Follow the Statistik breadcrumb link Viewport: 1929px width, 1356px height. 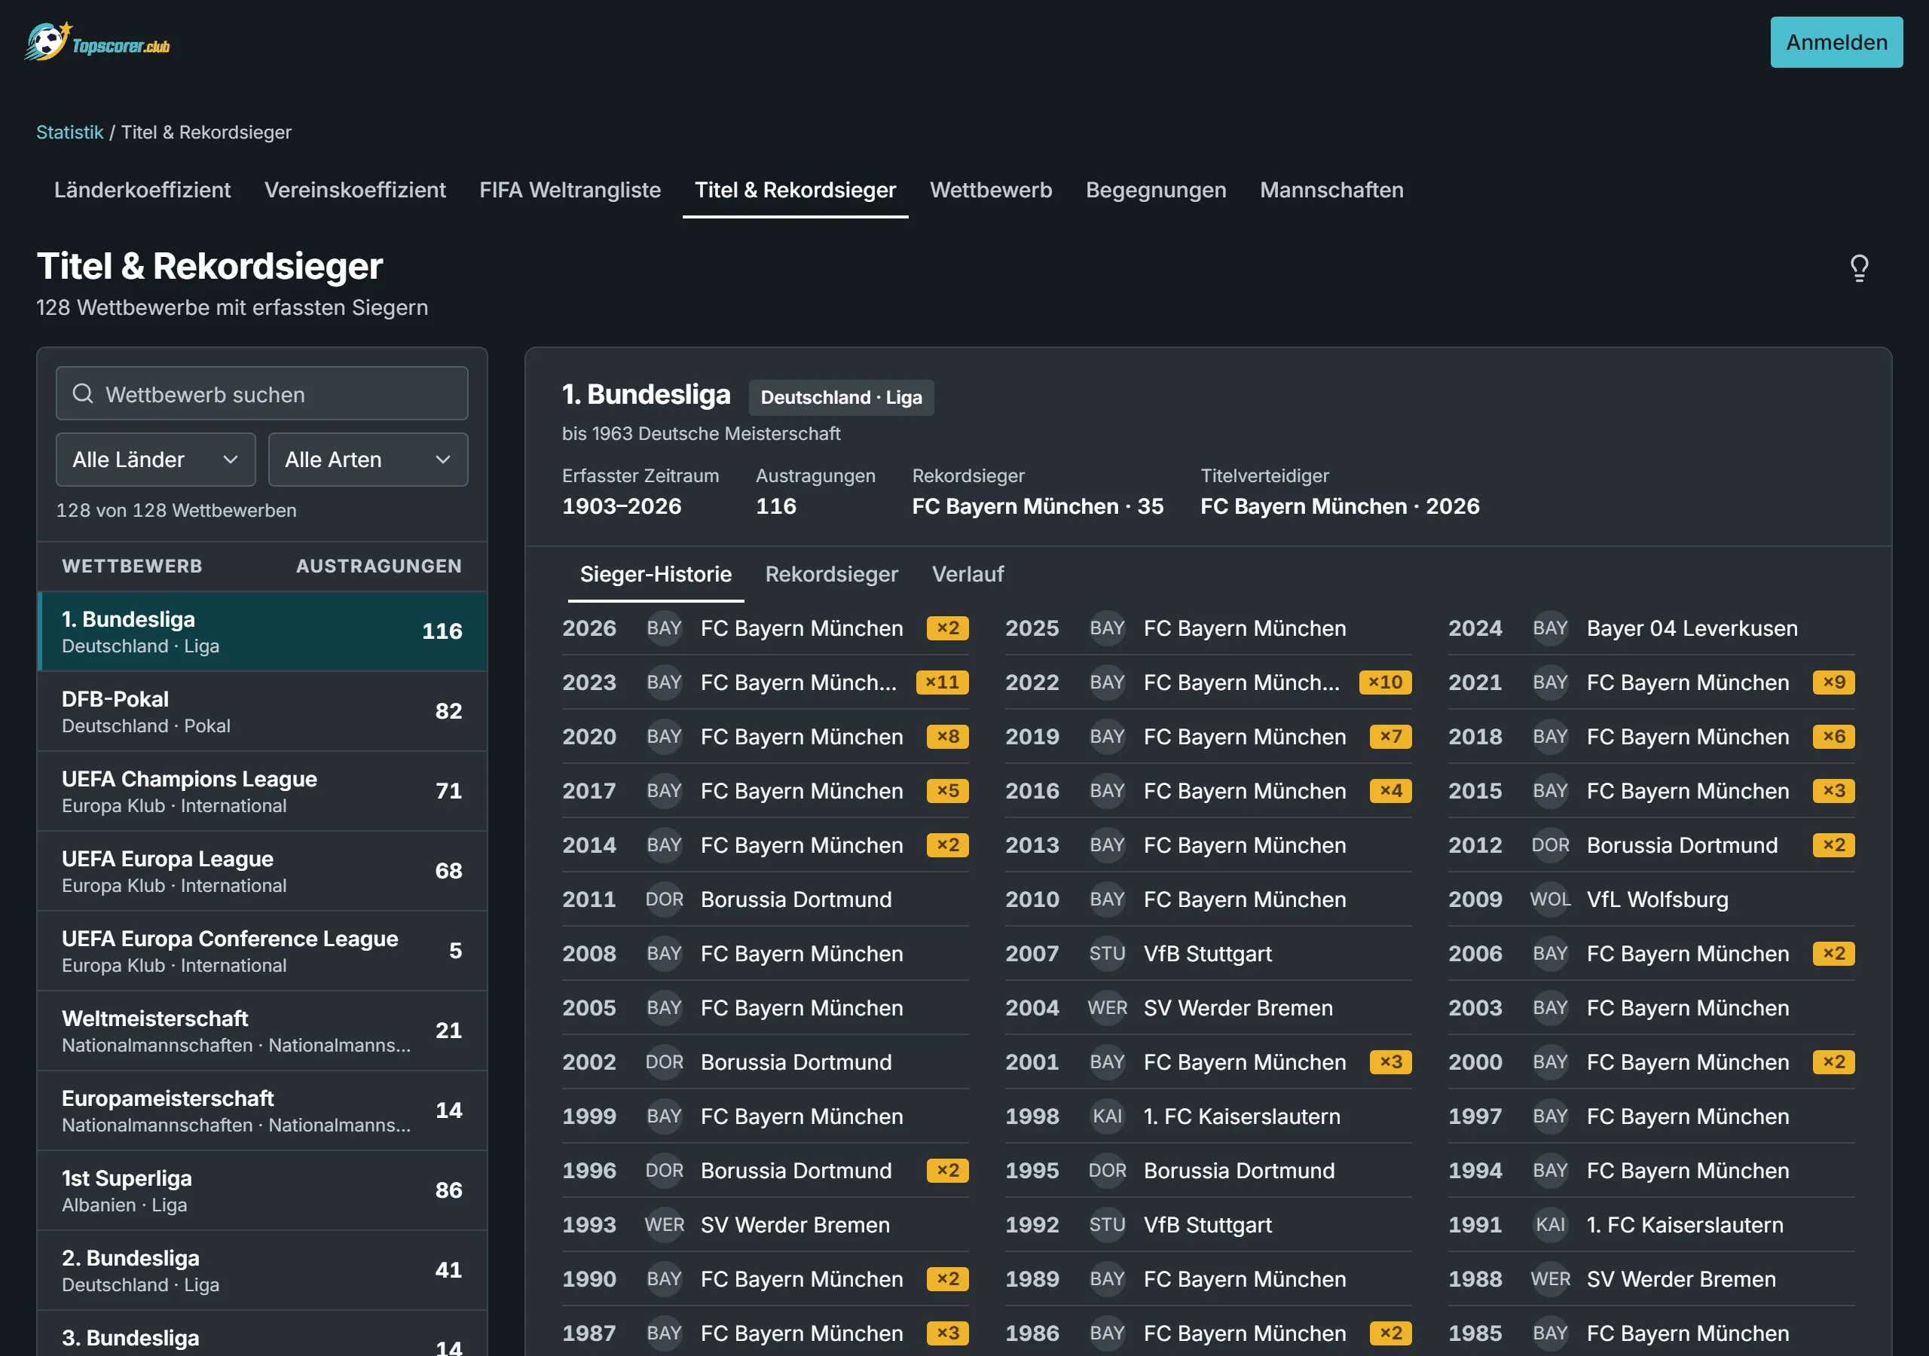click(70, 132)
